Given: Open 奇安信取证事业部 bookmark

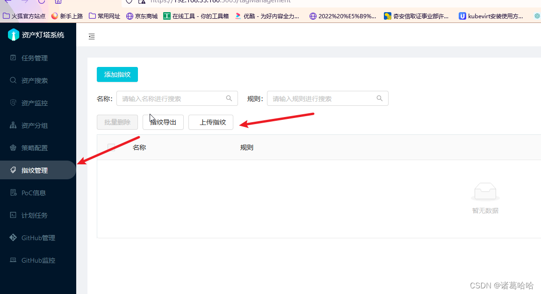Looking at the screenshot, I should pyautogui.click(x=416, y=16).
